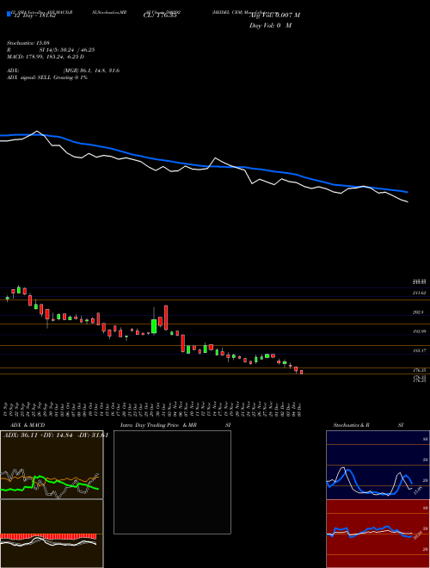Click the 211.62 price axis label
430x568 pixels.
[x=419, y=293]
